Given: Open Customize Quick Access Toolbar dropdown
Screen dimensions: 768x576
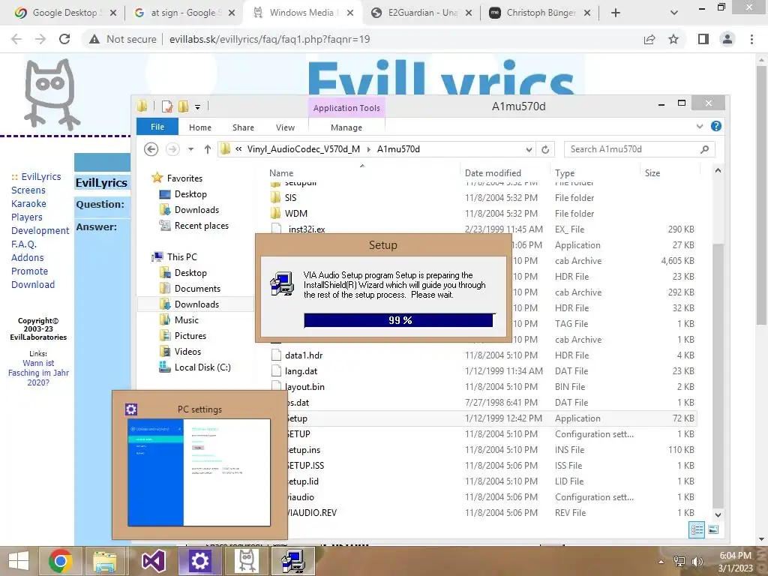Looking at the screenshot, I should (x=197, y=106).
